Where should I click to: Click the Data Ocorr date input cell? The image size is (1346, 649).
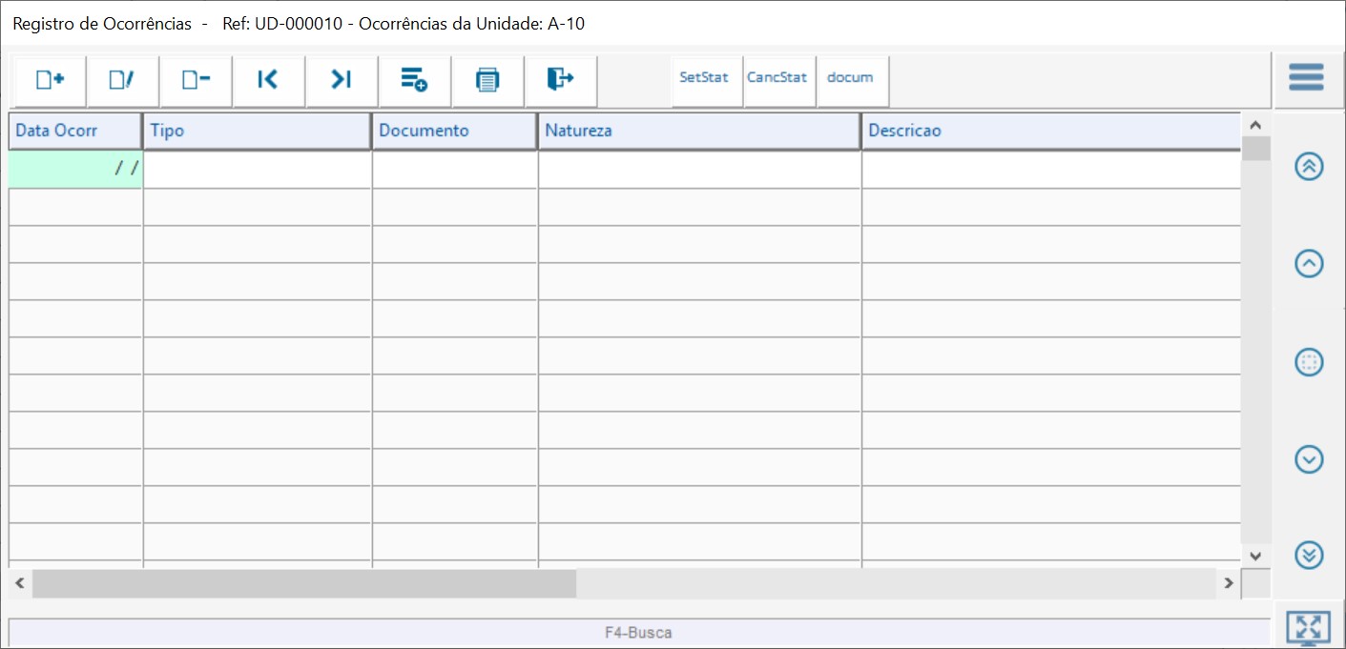[75, 170]
